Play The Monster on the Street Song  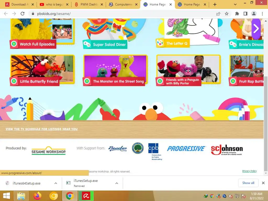(87, 81)
